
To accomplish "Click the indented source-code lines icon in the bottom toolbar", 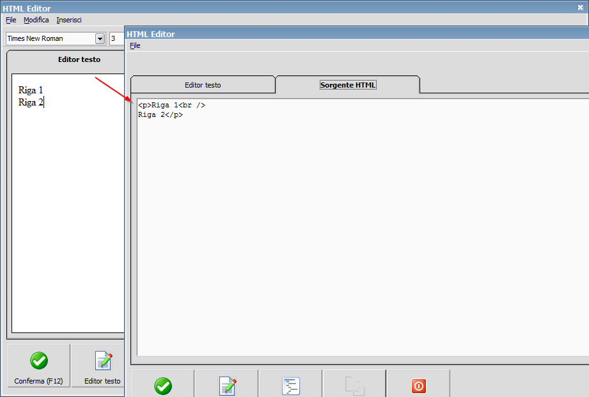I will click(291, 386).
